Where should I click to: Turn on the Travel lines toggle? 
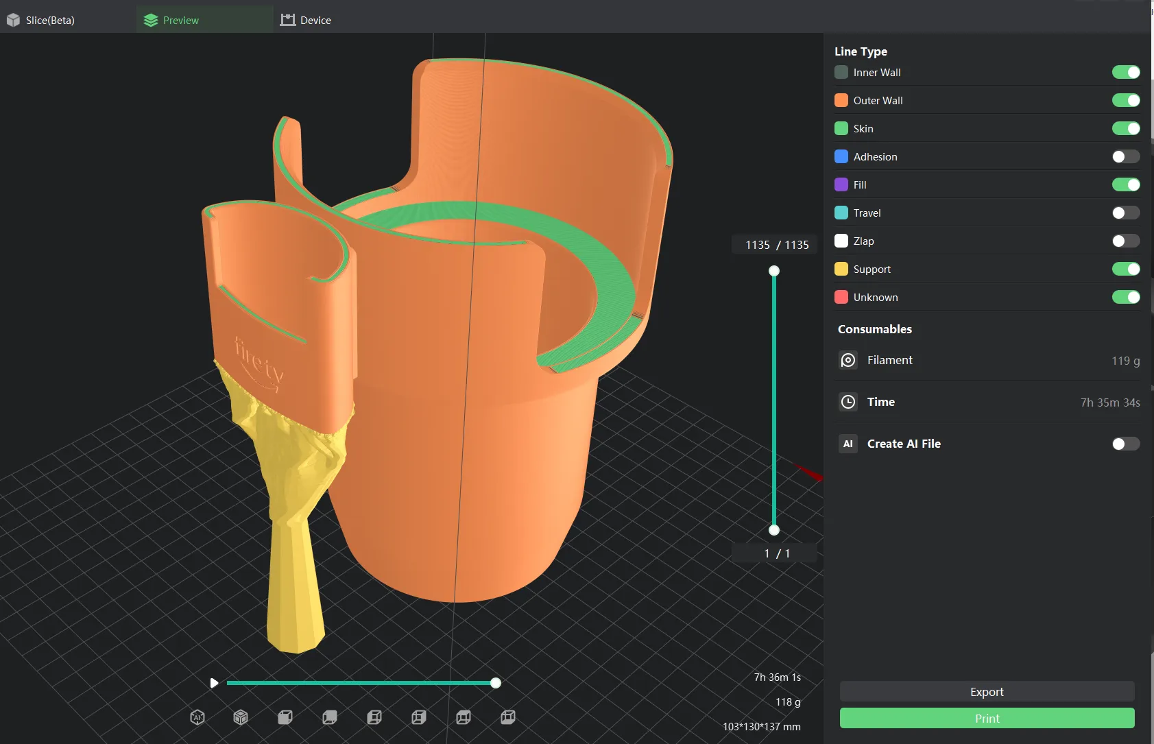point(1125,213)
